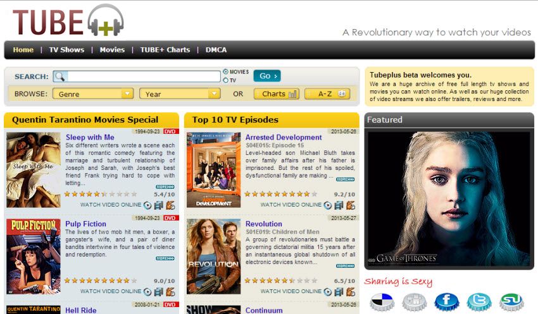538x314 pixels.
Task: Share via the grey Digg bottle cap icon
Action: point(414,301)
